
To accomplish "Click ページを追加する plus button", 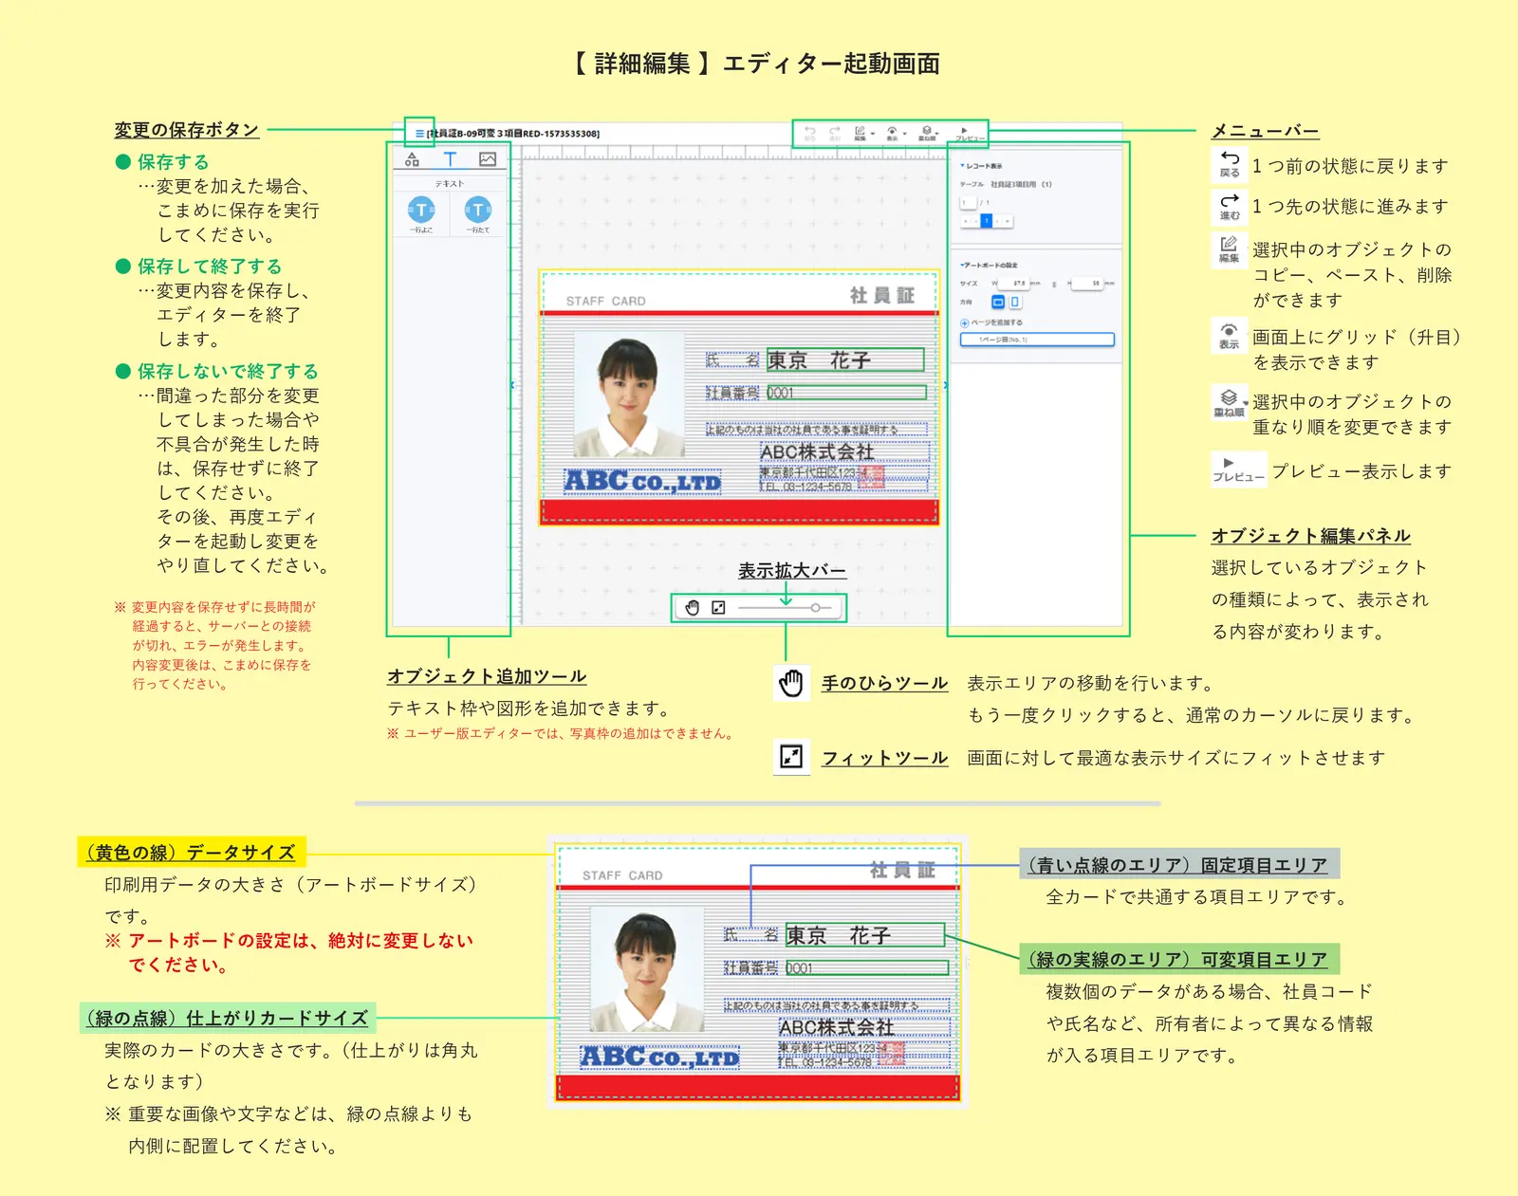I will click(x=965, y=323).
